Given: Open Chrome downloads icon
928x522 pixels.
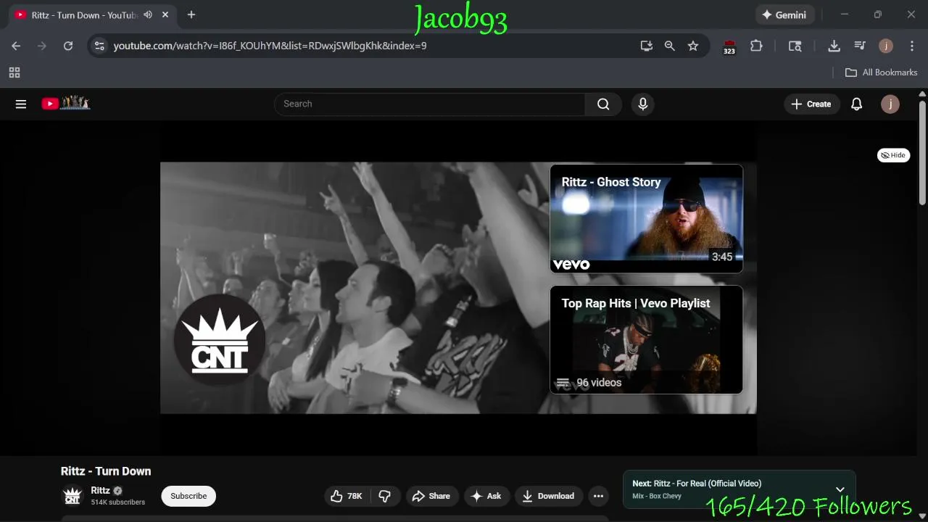Looking at the screenshot, I should coord(834,46).
